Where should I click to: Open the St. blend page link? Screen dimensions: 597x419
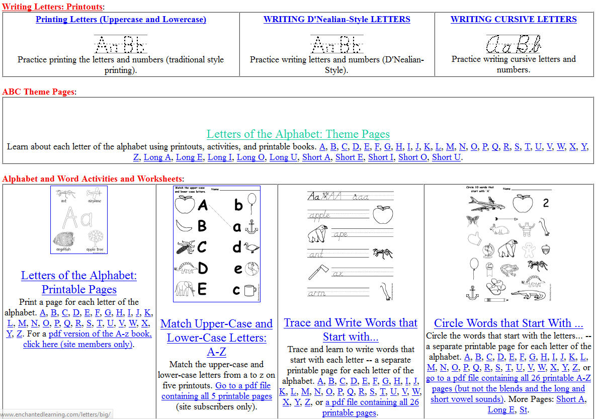click(523, 409)
